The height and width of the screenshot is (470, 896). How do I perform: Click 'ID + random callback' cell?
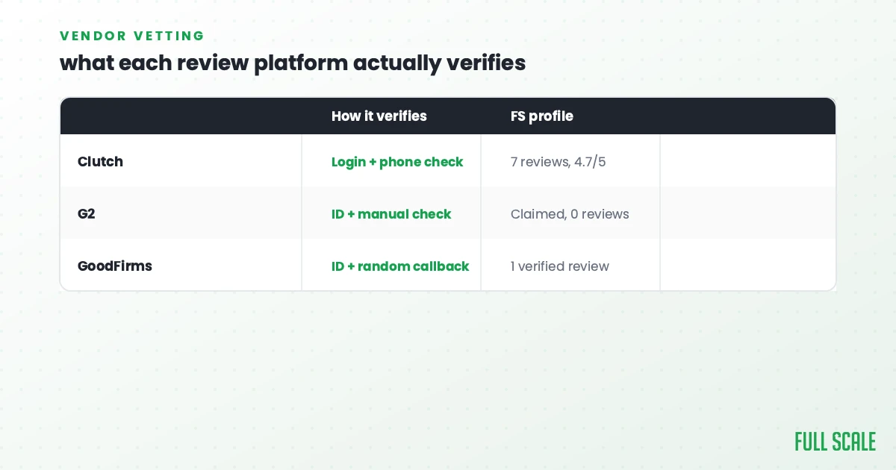point(400,266)
